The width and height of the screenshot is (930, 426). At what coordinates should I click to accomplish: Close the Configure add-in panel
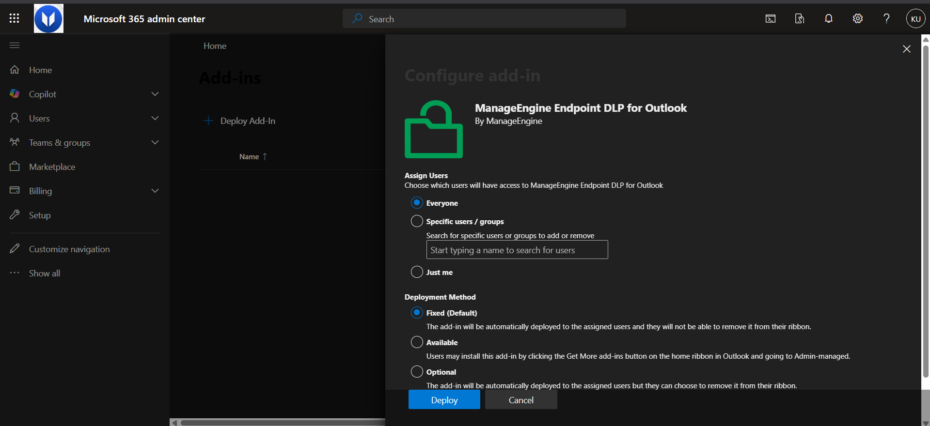[907, 49]
